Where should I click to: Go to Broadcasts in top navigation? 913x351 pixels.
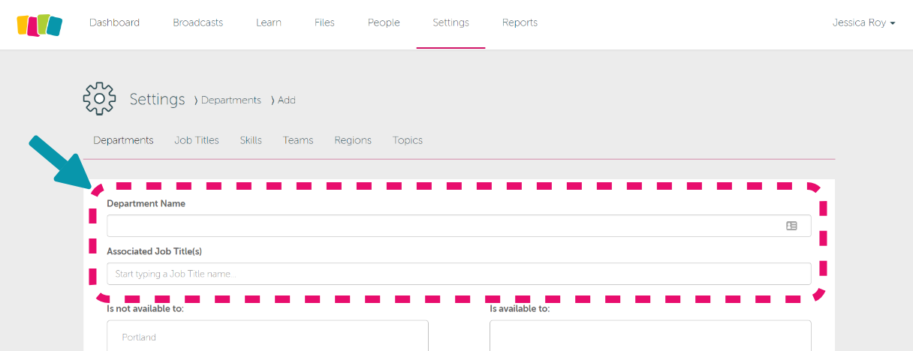197,22
